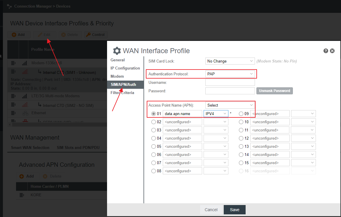
Task: Click the Add icon under Advanced APN Configuration
Action: pyautogui.click(x=22, y=176)
